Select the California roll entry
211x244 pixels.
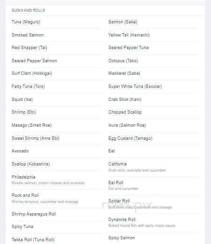click(x=153, y=167)
